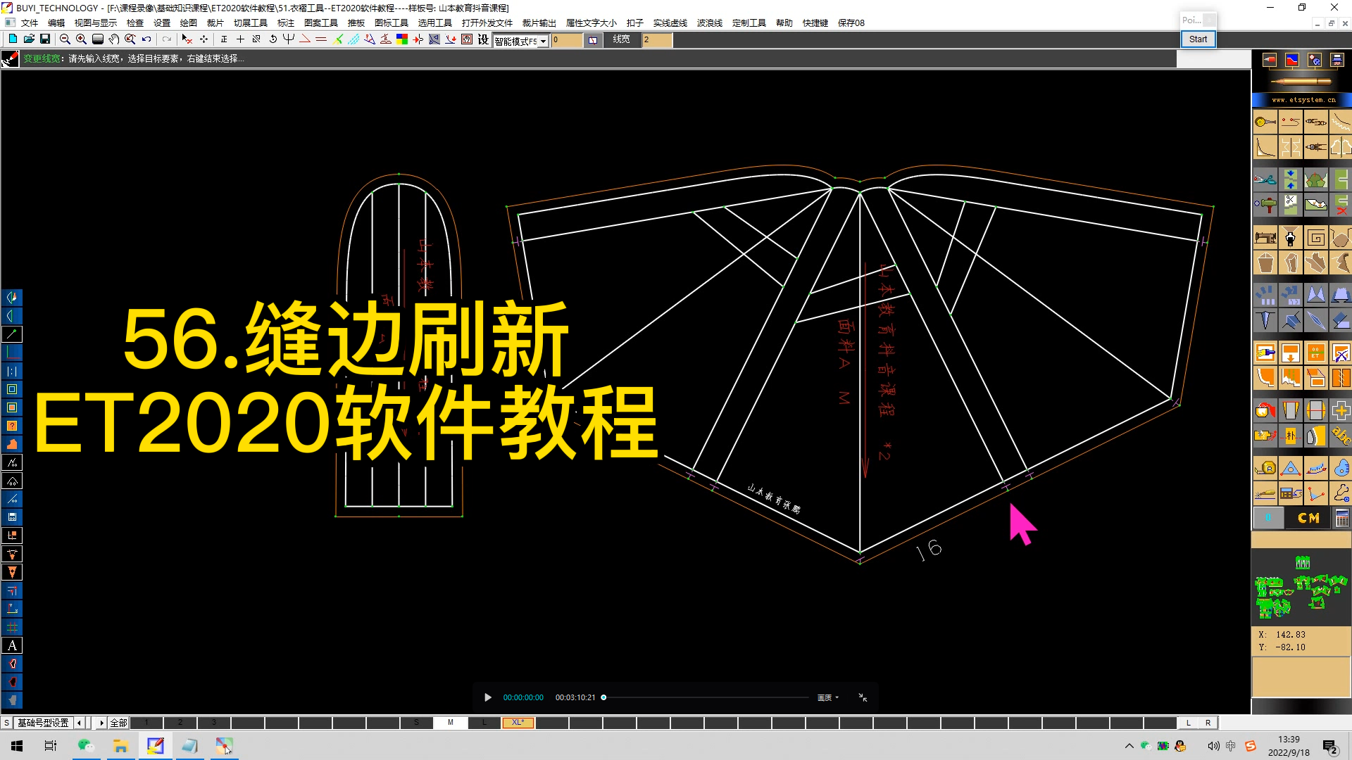Screen dimensions: 1352x760
Task: Open the 视图与显示 menu
Action: (96, 23)
